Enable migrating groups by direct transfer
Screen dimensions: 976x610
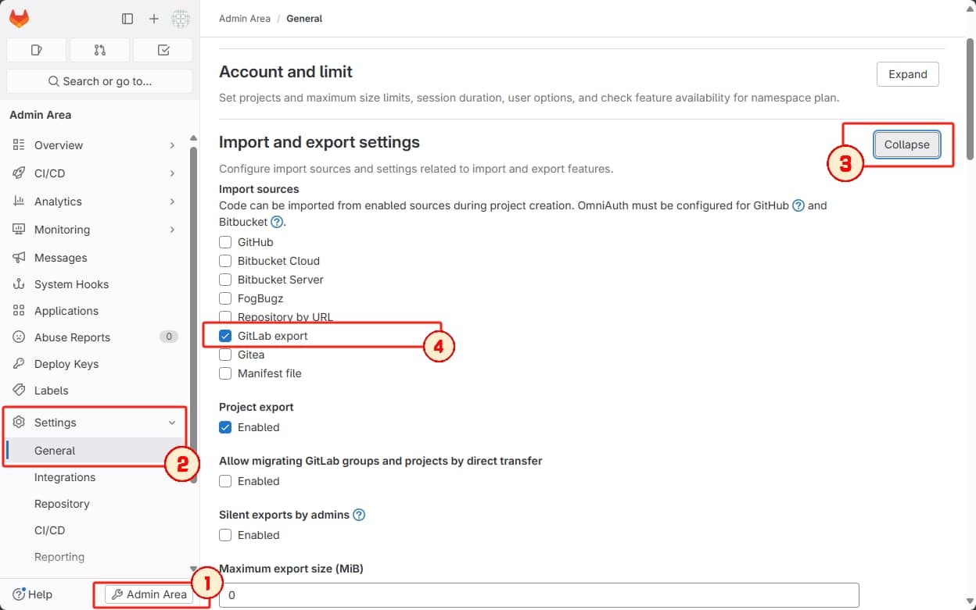(225, 481)
